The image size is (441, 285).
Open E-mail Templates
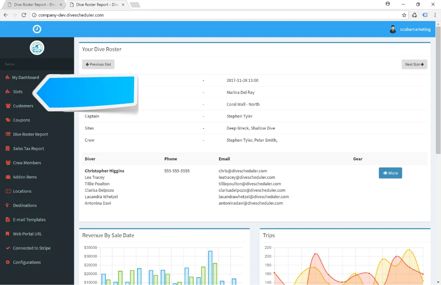click(29, 220)
